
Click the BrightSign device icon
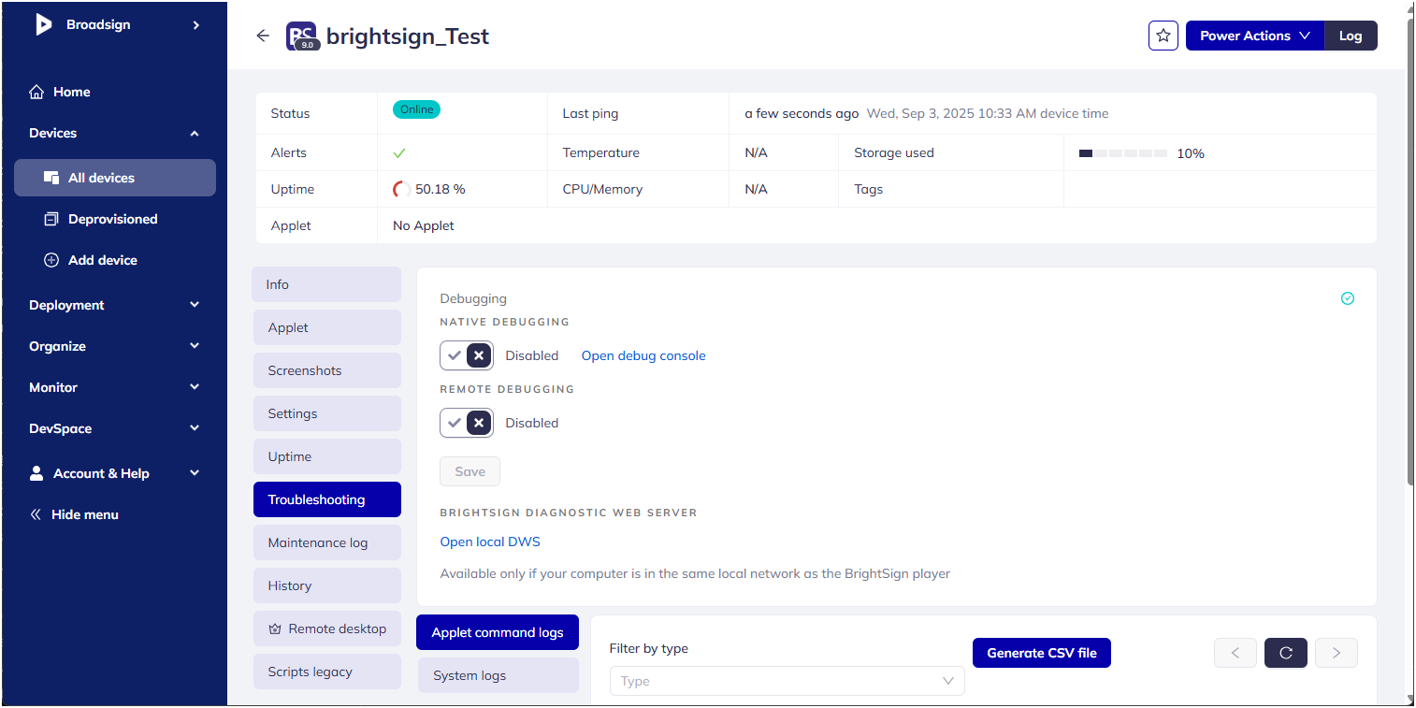point(303,36)
